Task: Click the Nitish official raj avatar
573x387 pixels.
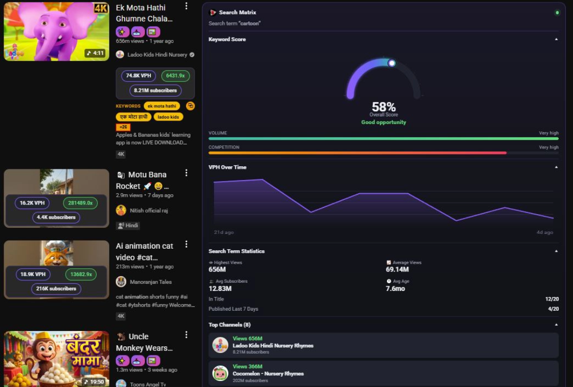Action: coord(121,210)
